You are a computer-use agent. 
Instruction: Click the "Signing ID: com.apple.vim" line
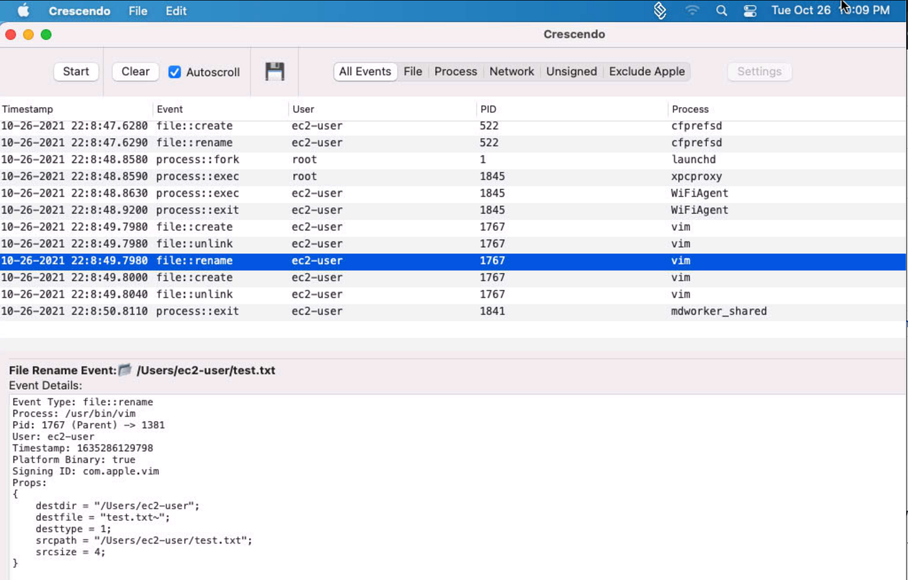(x=86, y=471)
